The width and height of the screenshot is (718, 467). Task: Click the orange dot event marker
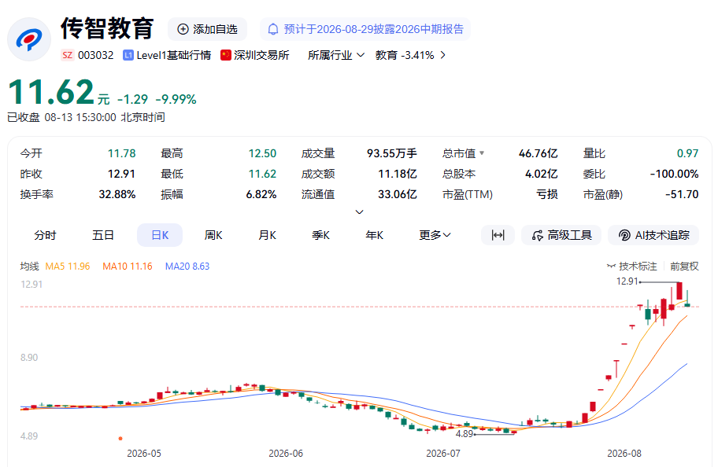120,438
